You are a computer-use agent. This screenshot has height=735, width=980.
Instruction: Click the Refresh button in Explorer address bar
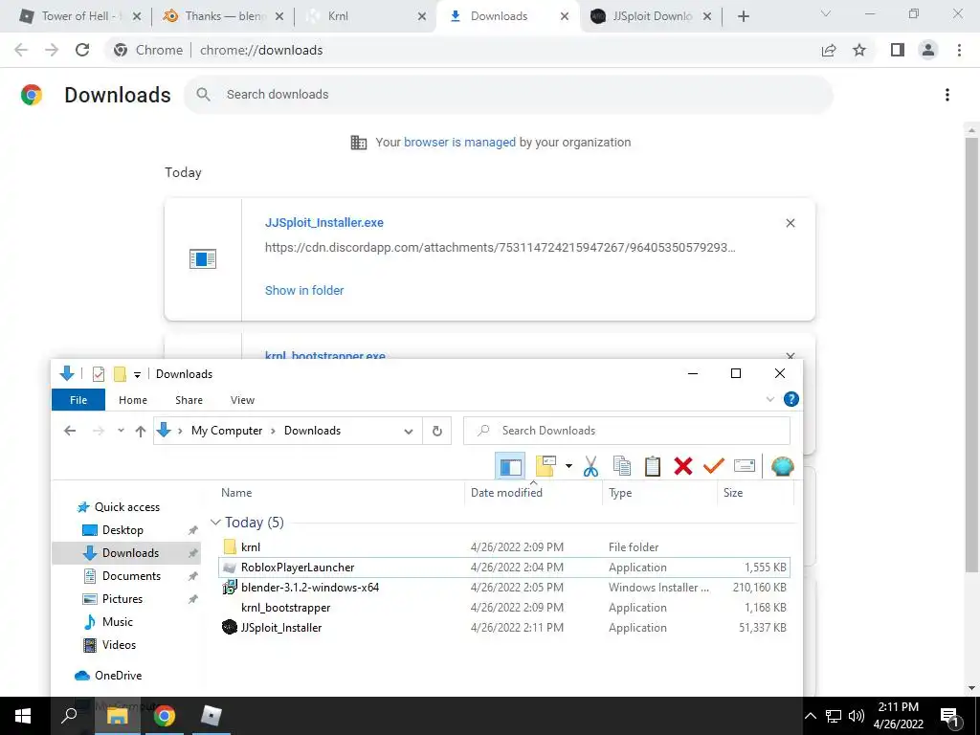click(436, 431)
